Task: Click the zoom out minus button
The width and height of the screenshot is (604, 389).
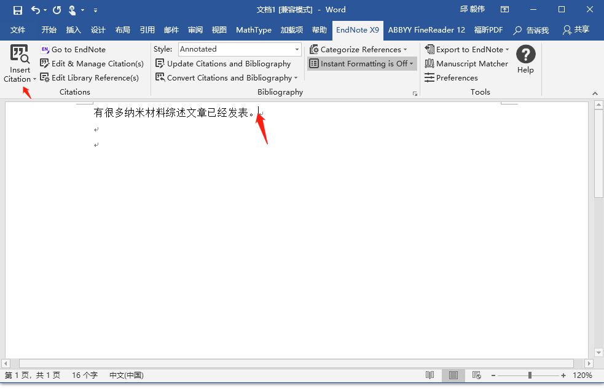Action: [493, 375]
